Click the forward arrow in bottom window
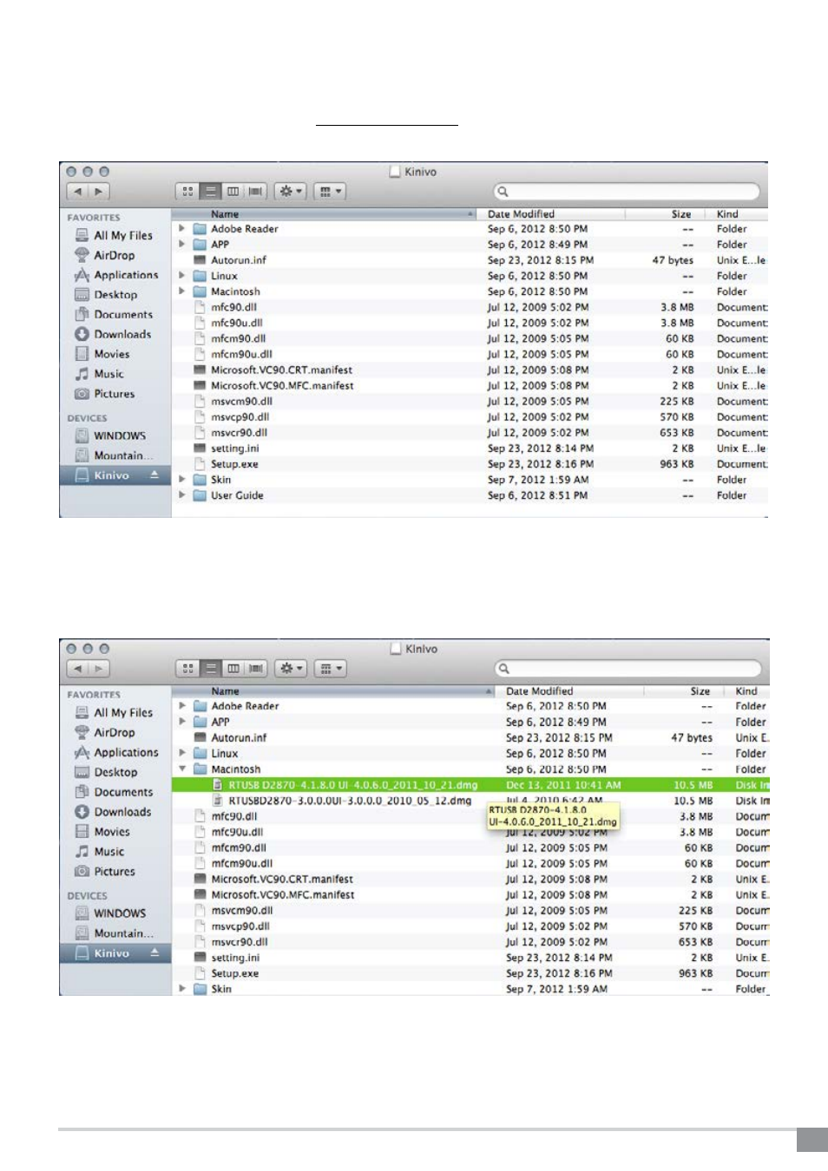Screen dimensions: 828x1171 [x=99, y=668]
